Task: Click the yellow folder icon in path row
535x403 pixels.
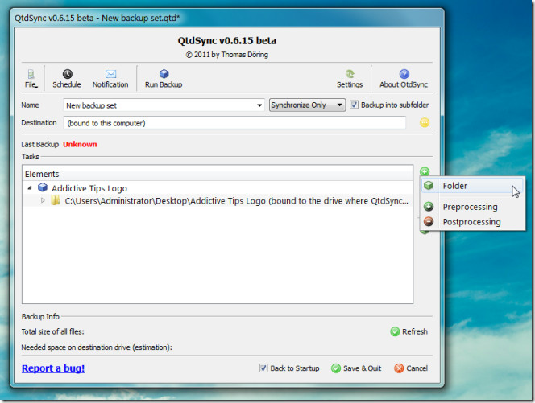Action: coord(56,200)
